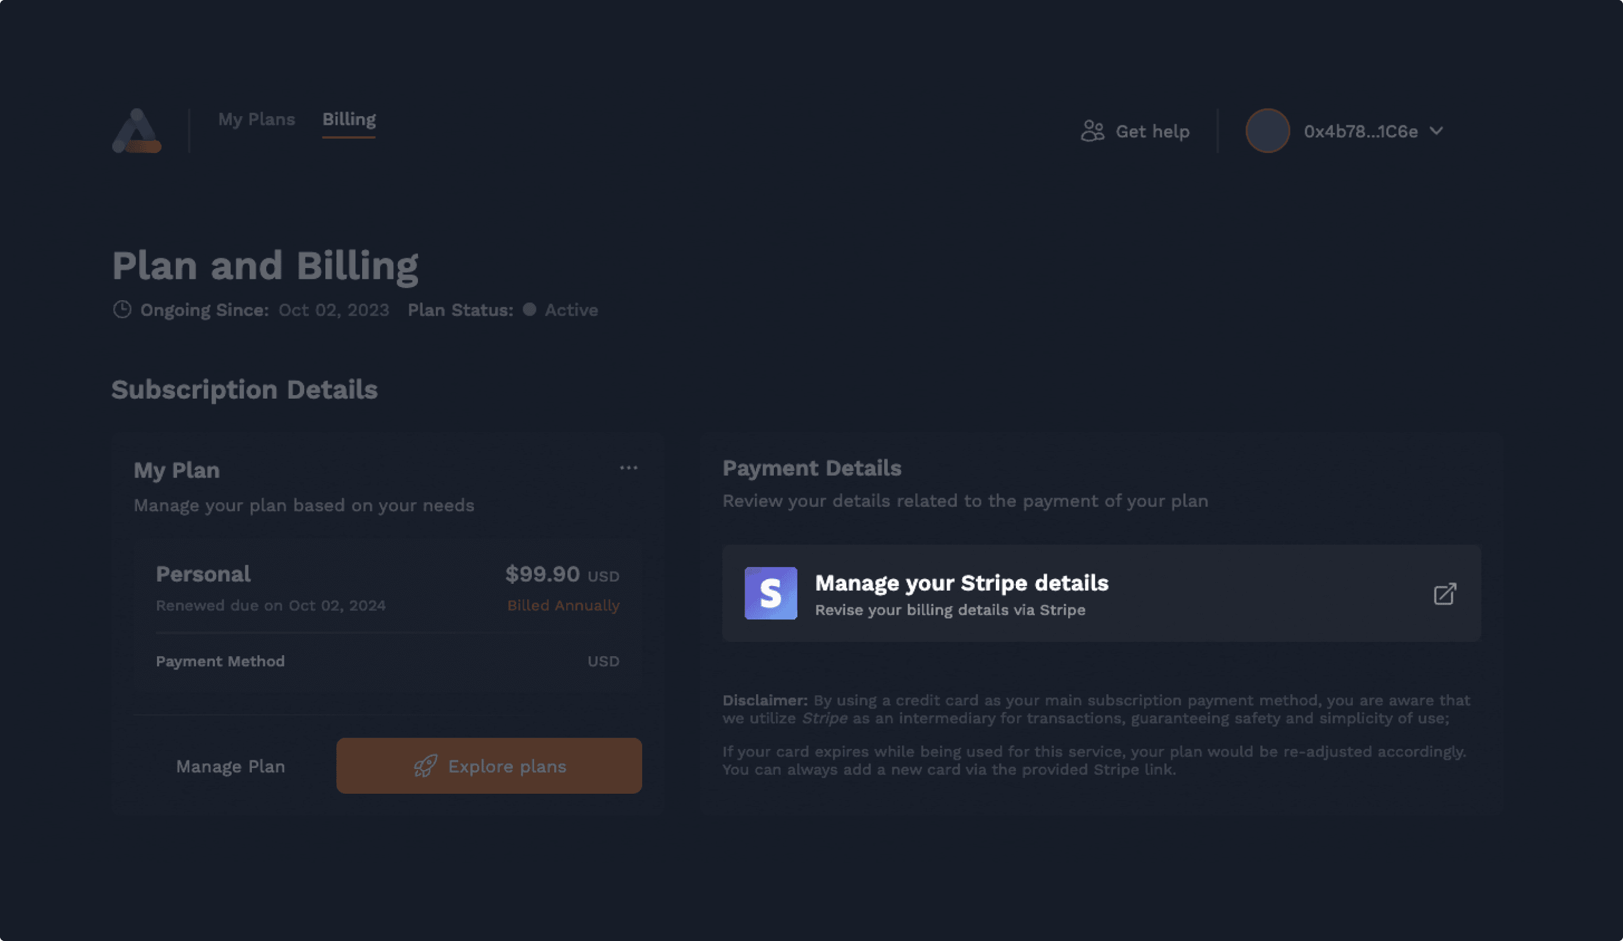Select the Get help icon
The width and height of the screenshot is (1623, 941).
(x=1093, y=130)
